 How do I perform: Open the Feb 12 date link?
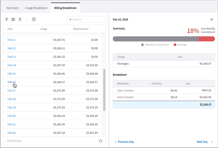(x=11, y=48)
